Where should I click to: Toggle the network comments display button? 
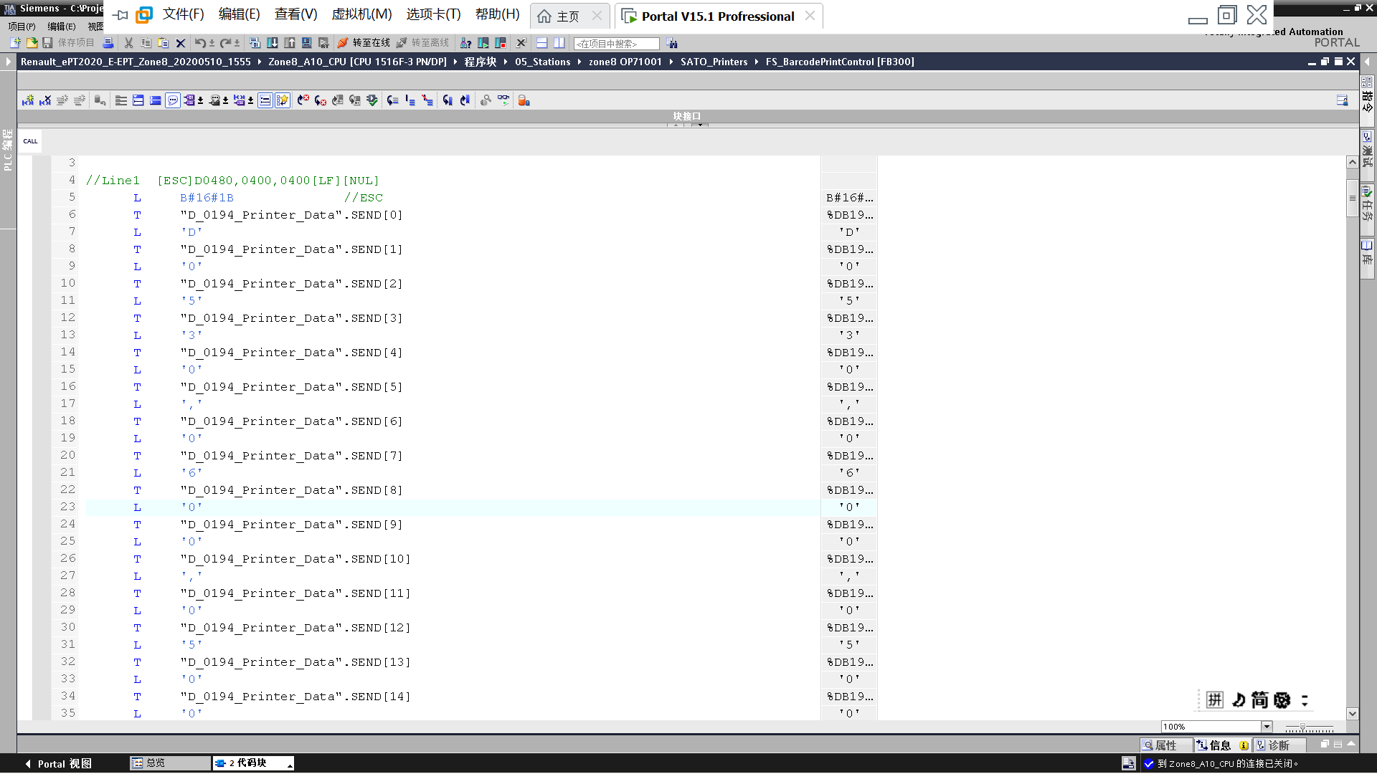click(x=173, y=101)
